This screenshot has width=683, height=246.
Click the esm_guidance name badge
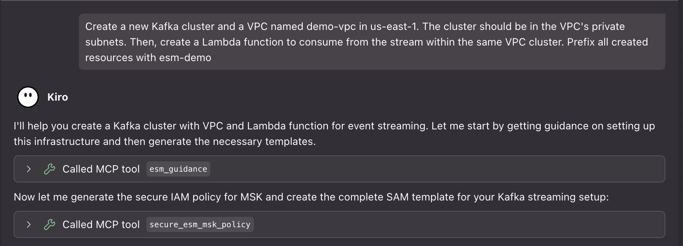(x=178, y=169)
